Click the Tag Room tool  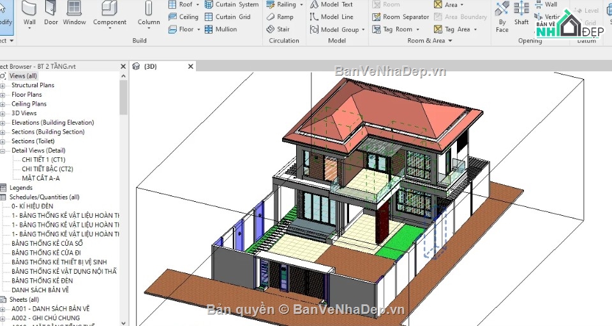392,29
